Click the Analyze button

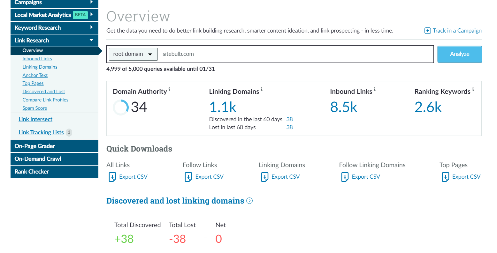click(460, 54)
